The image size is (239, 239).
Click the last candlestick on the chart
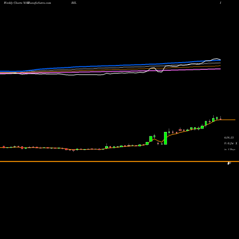220,119
